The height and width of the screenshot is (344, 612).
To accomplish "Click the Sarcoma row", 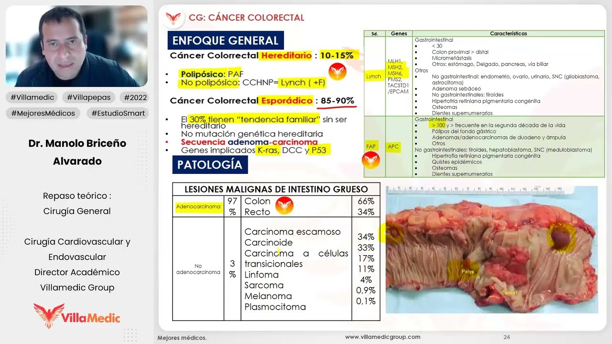I will coord(264,285).
